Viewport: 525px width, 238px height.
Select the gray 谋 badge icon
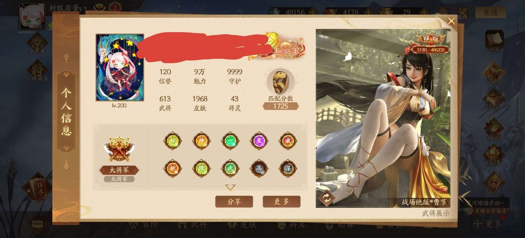click(288, 168)
